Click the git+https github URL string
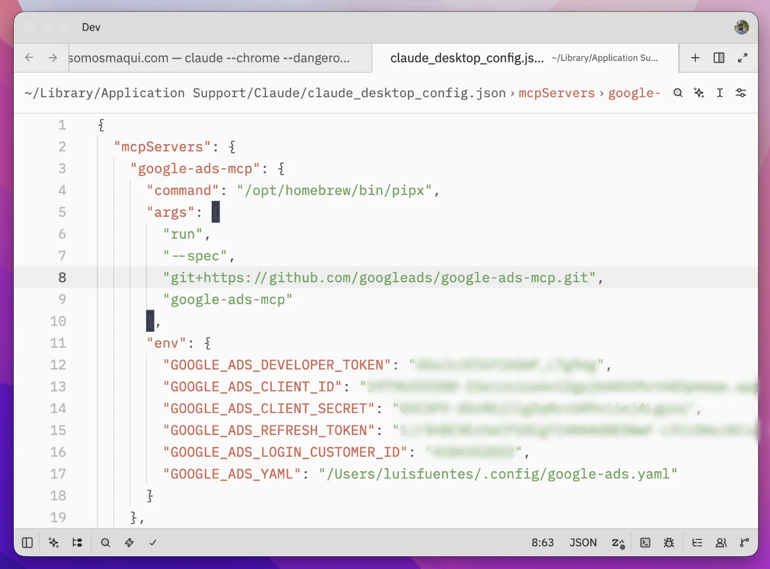770x569 pixels. (x=380, y=278)
